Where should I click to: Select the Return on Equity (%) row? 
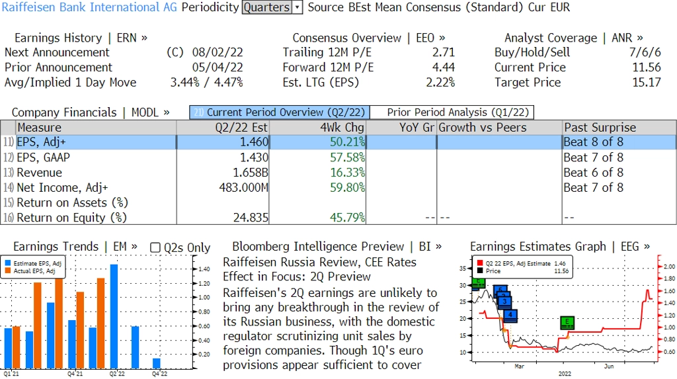click(x=338, y=218)
